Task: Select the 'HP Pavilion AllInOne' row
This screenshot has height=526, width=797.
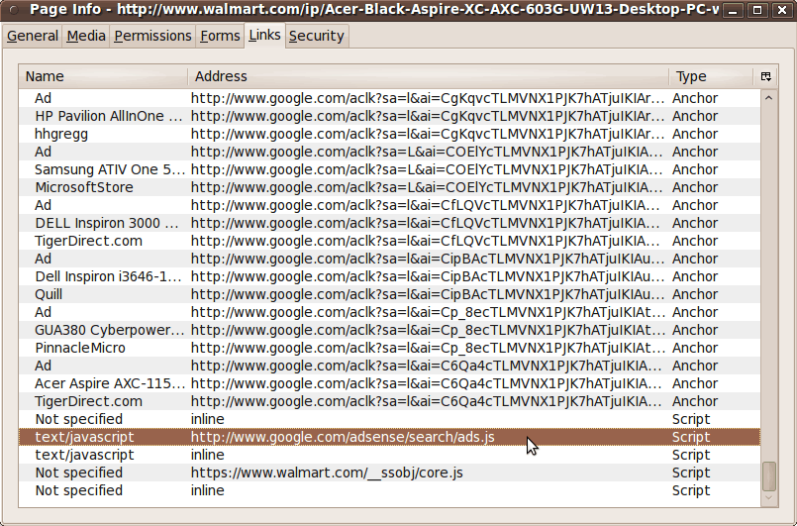Action: [x=389, y=116]
